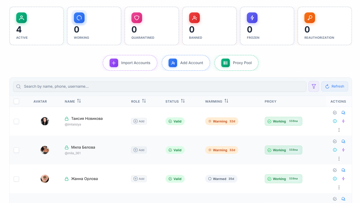This screenshot has width=361, height=203.
Task: Open info icon for Таисия Новикова row
Action: [x=335, y=121]
